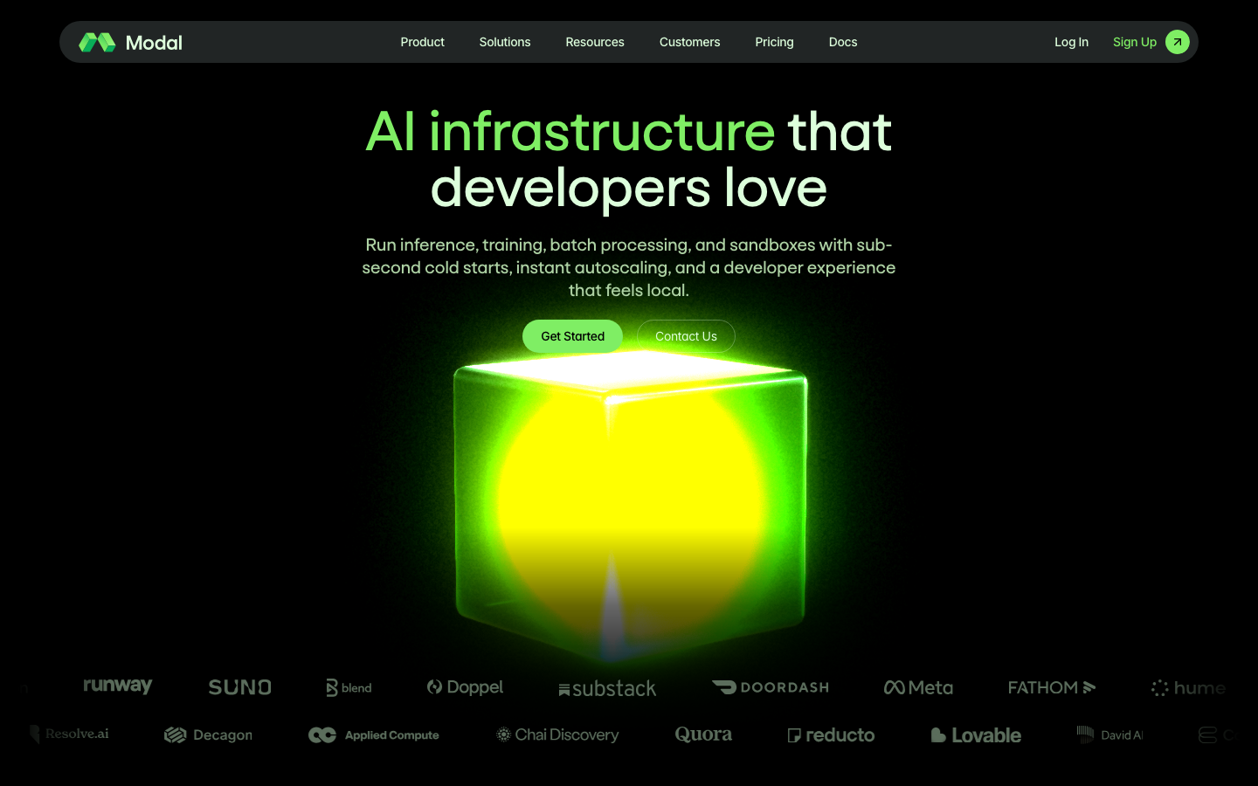1258x786 pixels.
Task: Click the Resolve.ai logo
Action: click(x=69, y=734)
